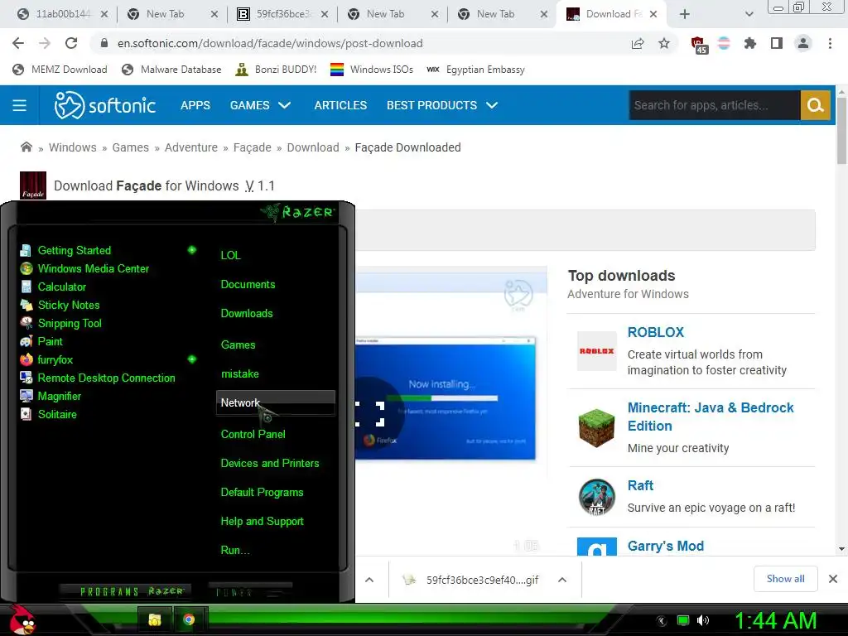Screen dimensions: 848x636
Task: Open the Chrome profile avatar
Action: 803,43
